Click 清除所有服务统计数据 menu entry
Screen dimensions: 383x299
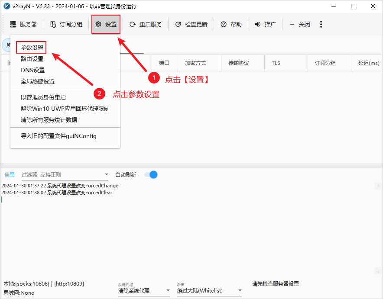pyautogui.click(x=42, y=120)
